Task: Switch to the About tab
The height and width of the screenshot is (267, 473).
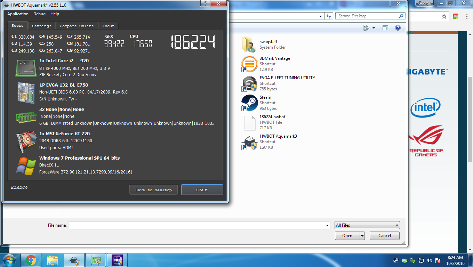Action: pyautogui.click(x=108, y=26)
